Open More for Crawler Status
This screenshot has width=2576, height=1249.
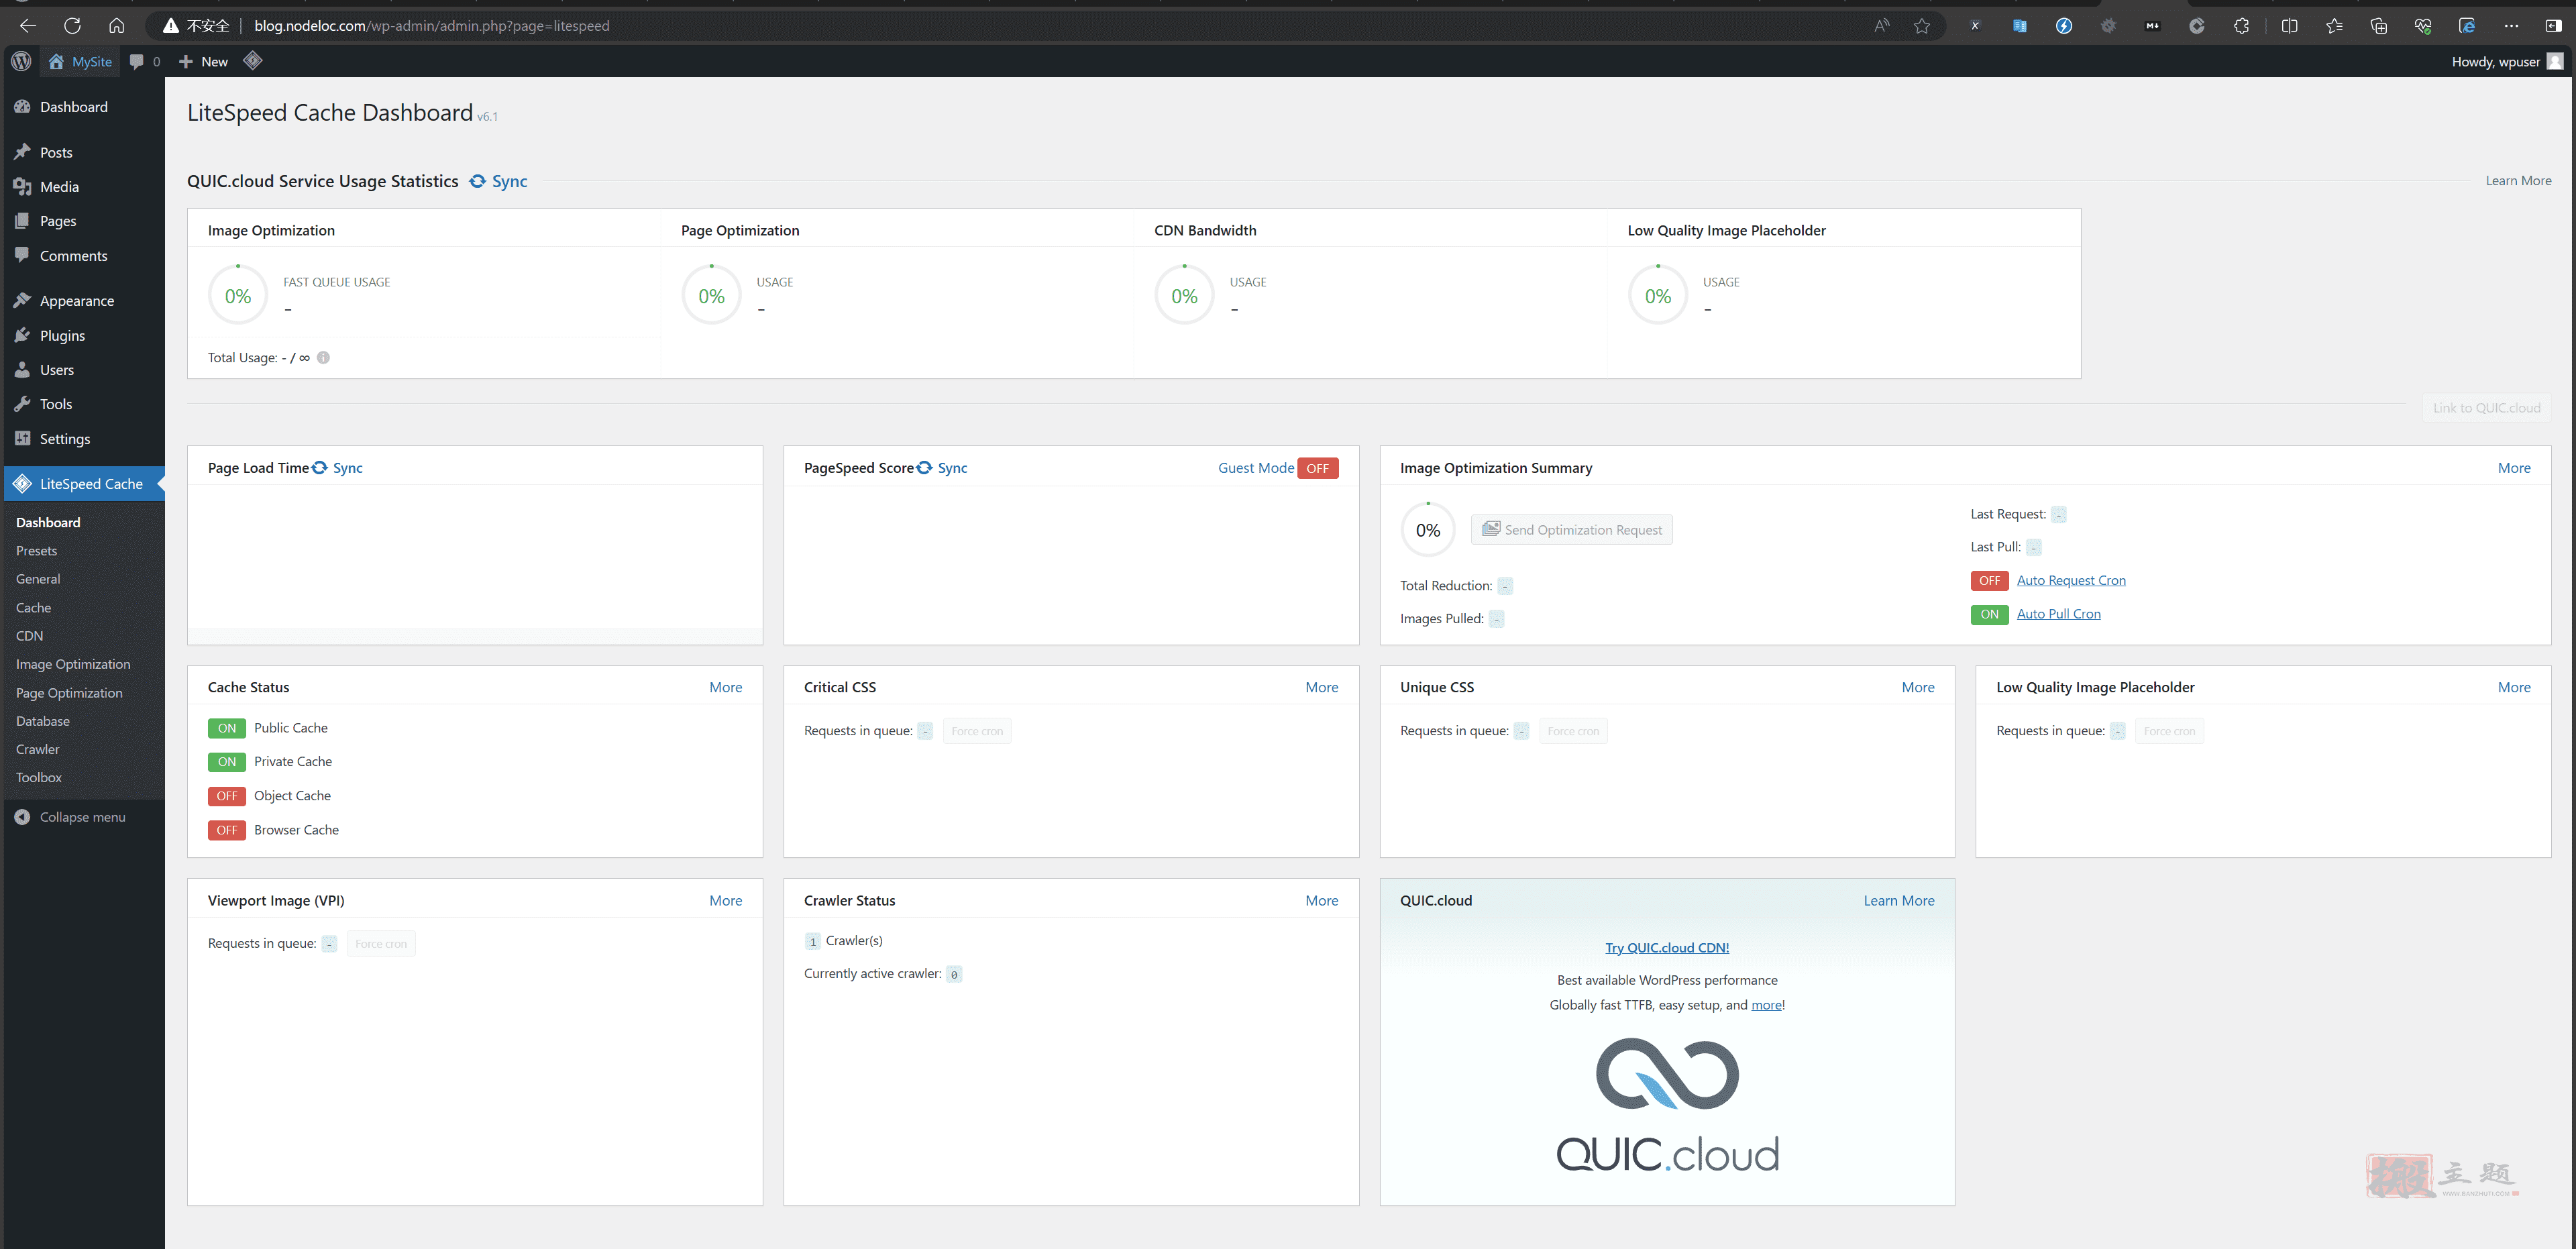click(x=1322, y=900)
